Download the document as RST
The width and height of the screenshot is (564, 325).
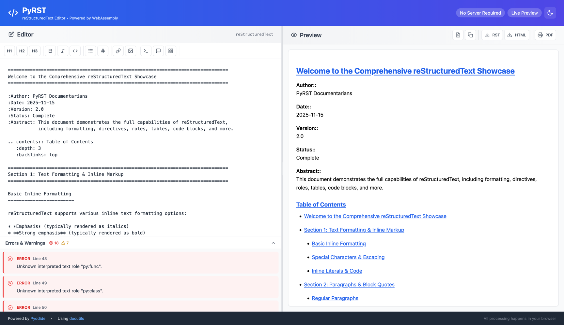point(492,35)
